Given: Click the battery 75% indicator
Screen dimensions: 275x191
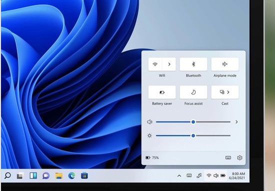Looking at the screenshot, I should pos(152,157).
